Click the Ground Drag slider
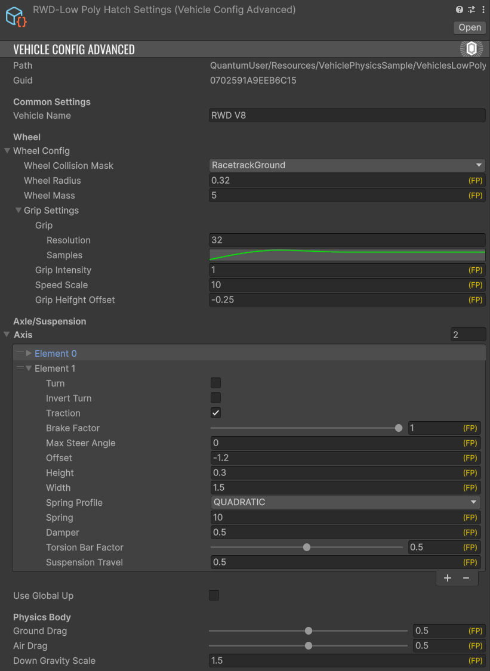This screenshot has width=490, height=671. tap(308, 630)
